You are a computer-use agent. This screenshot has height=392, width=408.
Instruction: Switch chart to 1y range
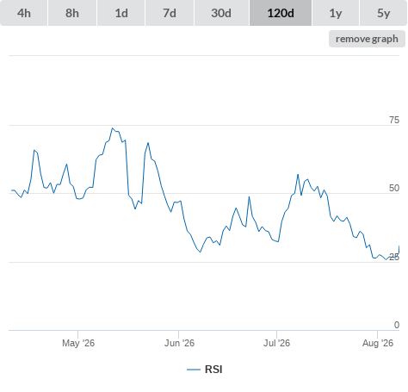(x=336, y=13)
